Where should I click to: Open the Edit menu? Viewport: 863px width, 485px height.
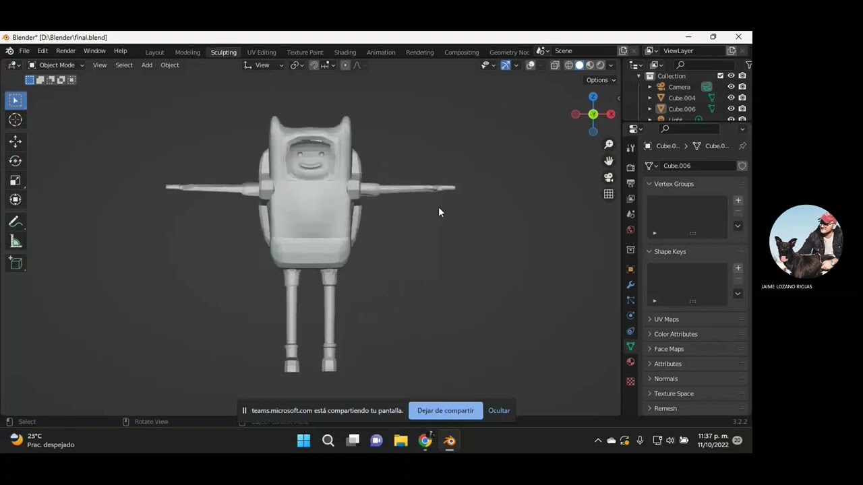42,51
